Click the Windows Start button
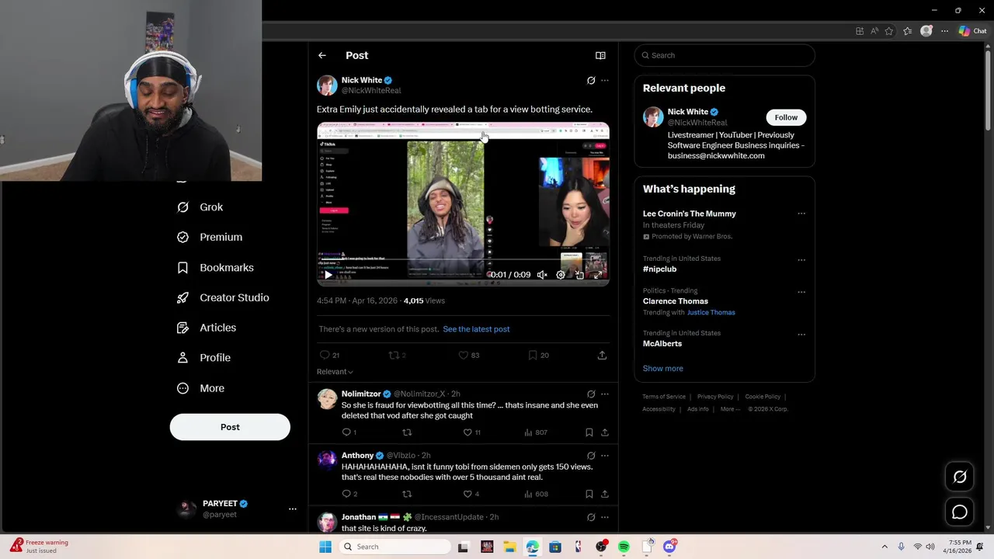This screenshot has height=559, width=994. pyautogui.click(x=325, y=547)
